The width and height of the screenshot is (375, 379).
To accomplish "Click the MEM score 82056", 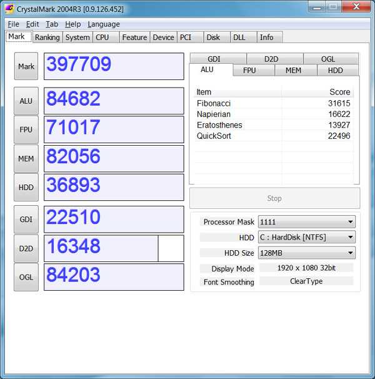I will tap(114, 159).
